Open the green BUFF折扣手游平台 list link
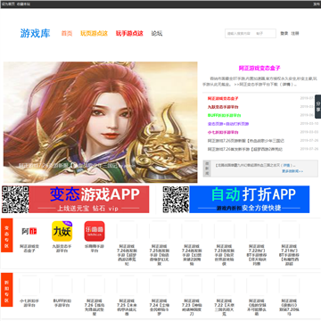This screenshot has height=321, width=321. point(224,115)
